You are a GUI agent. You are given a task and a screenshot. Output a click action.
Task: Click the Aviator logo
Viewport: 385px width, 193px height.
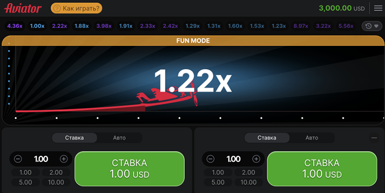23,8
